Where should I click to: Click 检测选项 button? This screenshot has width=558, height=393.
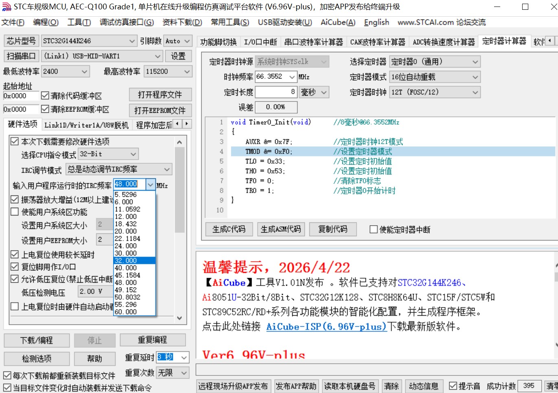coord(37,358)
